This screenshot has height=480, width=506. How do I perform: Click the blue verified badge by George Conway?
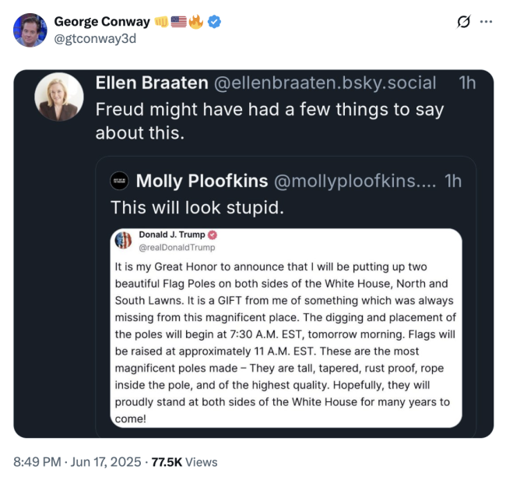(x=214, y=22)
